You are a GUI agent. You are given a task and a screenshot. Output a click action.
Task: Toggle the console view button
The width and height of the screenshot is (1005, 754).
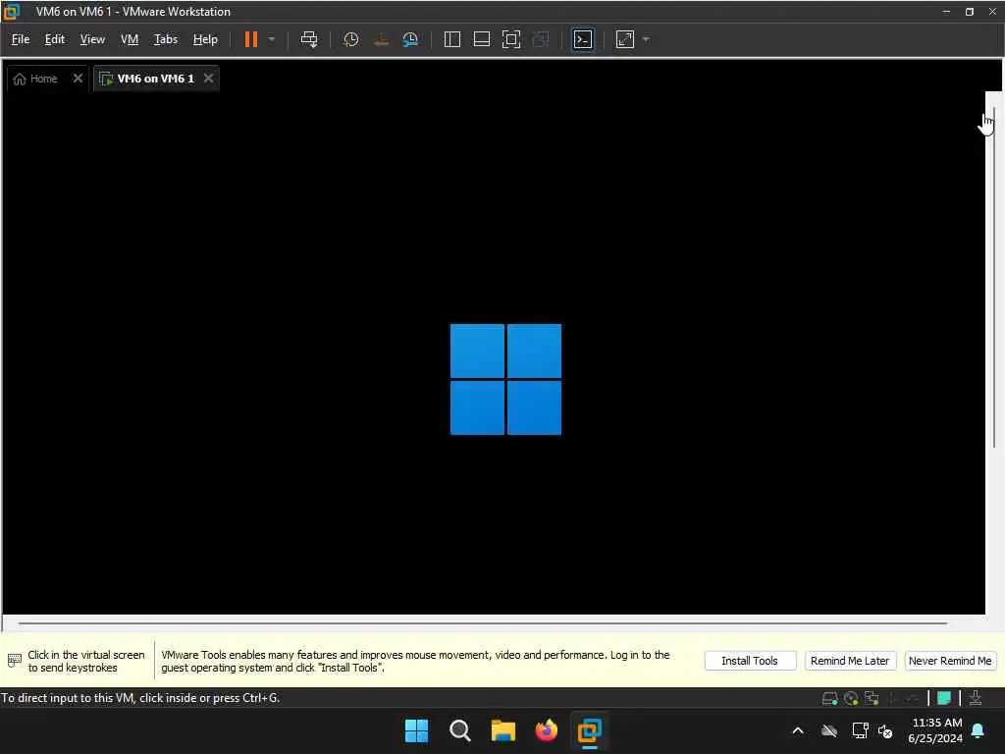point(582,39)
